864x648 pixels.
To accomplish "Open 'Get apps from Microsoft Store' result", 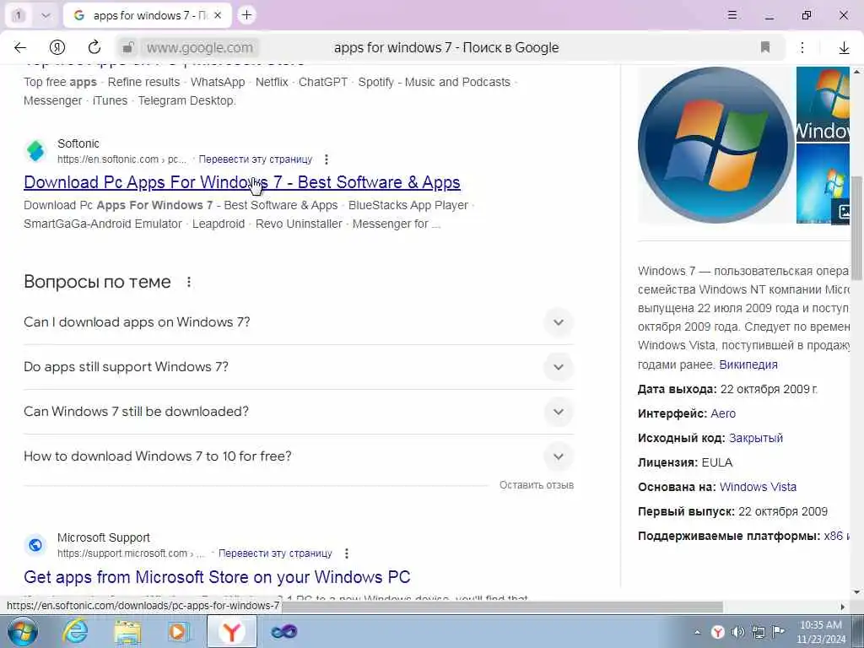I will tap(217, 577).
